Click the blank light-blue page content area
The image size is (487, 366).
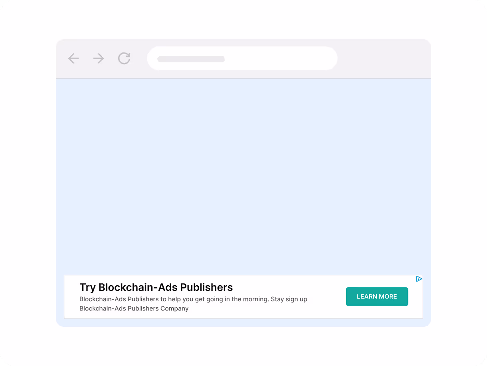[243, 176]
